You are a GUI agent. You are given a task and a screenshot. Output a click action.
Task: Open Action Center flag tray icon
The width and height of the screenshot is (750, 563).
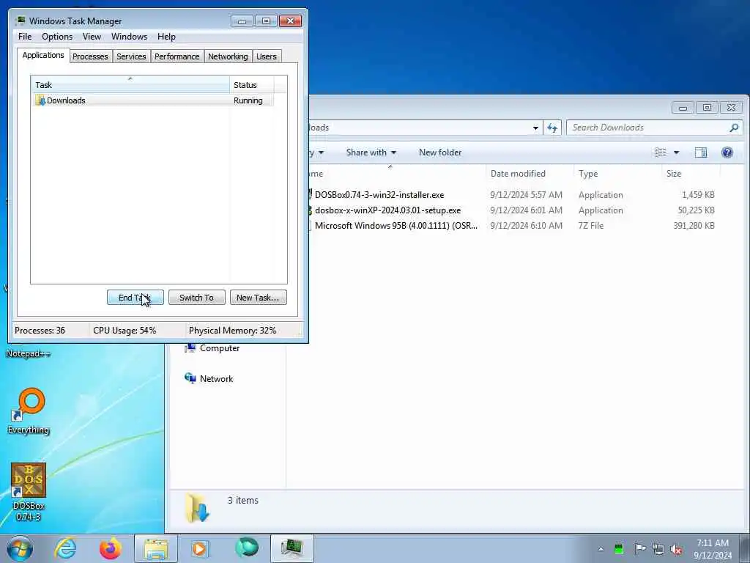coord(639,549)
